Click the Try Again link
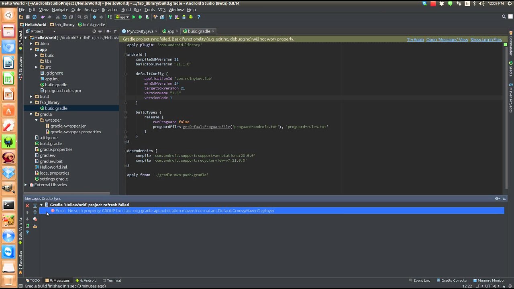Viewport: 514px width, 289px height. (x=415, y=40)
